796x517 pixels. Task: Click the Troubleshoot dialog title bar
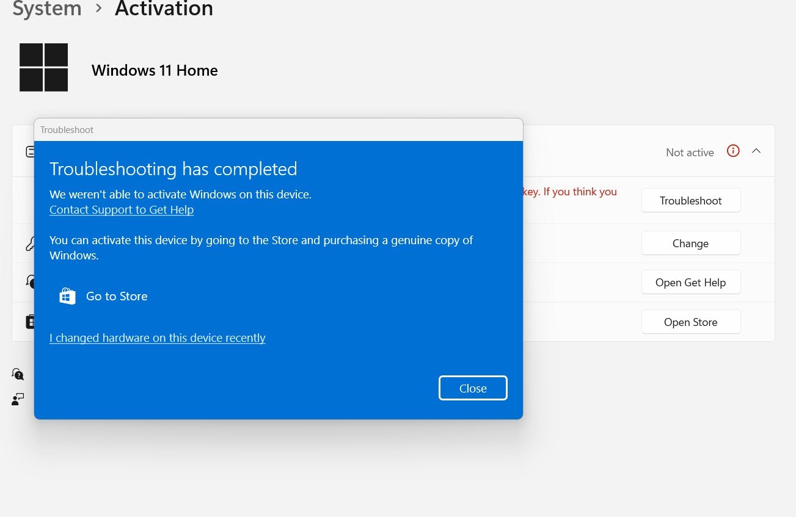click(279, 130)
